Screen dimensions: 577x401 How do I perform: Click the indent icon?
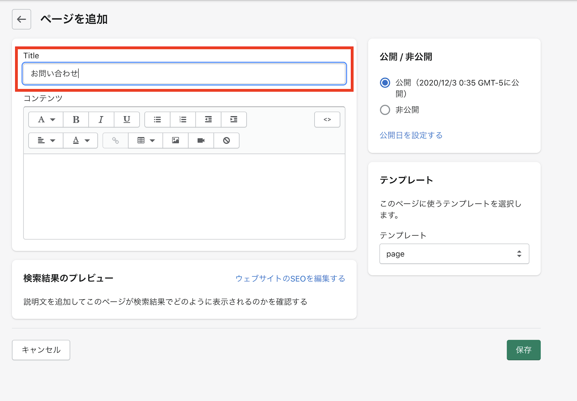(234, 120)
